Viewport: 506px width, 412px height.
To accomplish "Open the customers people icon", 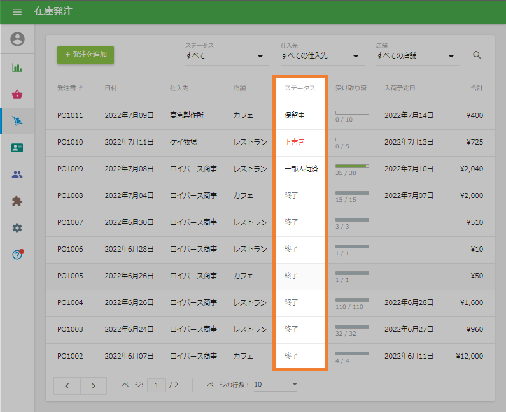I will pos(17,174).
